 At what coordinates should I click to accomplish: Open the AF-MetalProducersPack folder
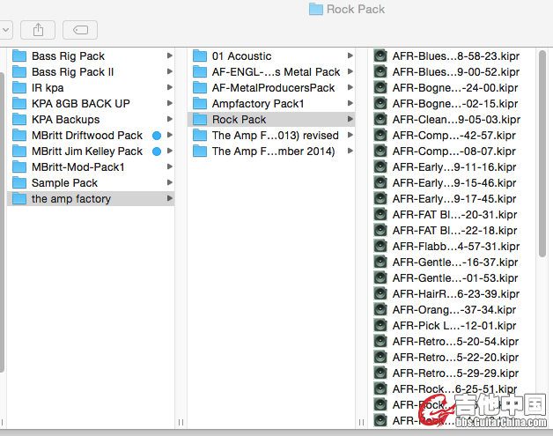pos(273,88)
